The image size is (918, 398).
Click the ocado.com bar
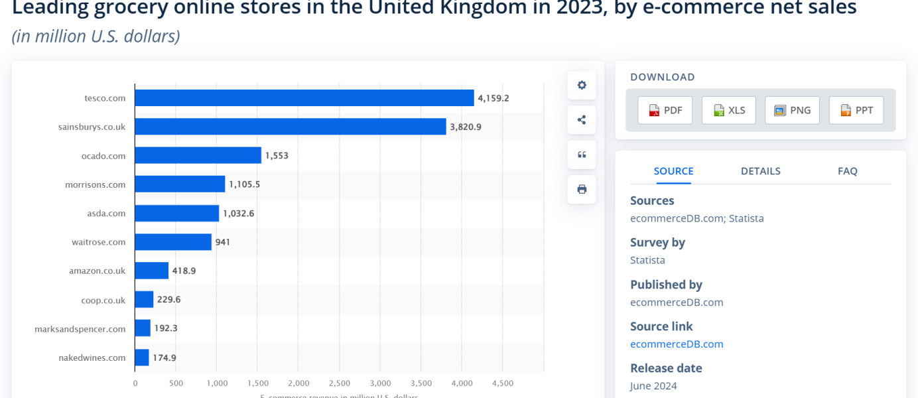point(198,155)
